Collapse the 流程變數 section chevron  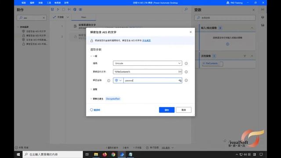252,56
